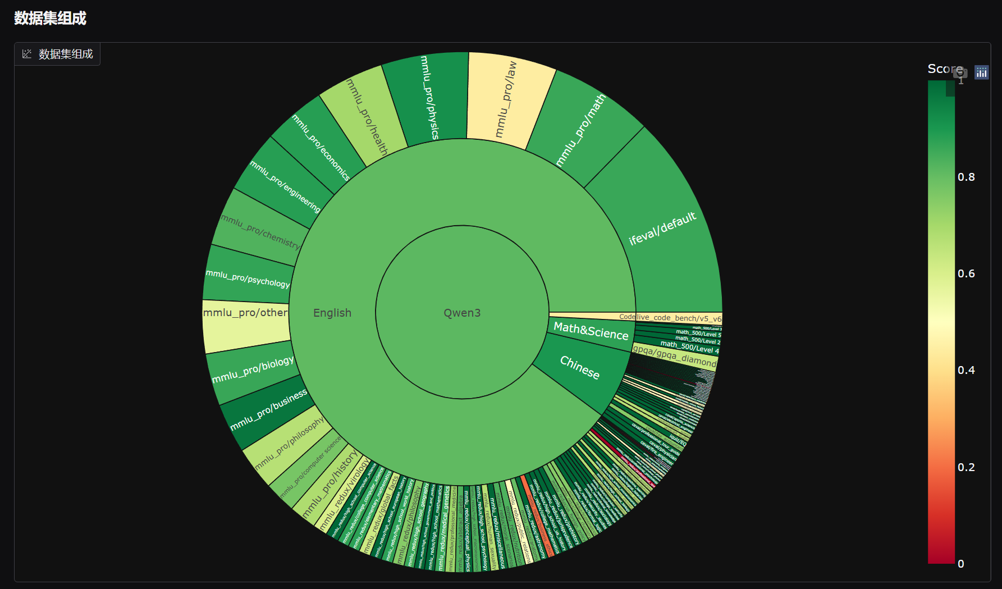Click the 数据集组成 page heading
The image size is (1002, 589).
point(51,18)
